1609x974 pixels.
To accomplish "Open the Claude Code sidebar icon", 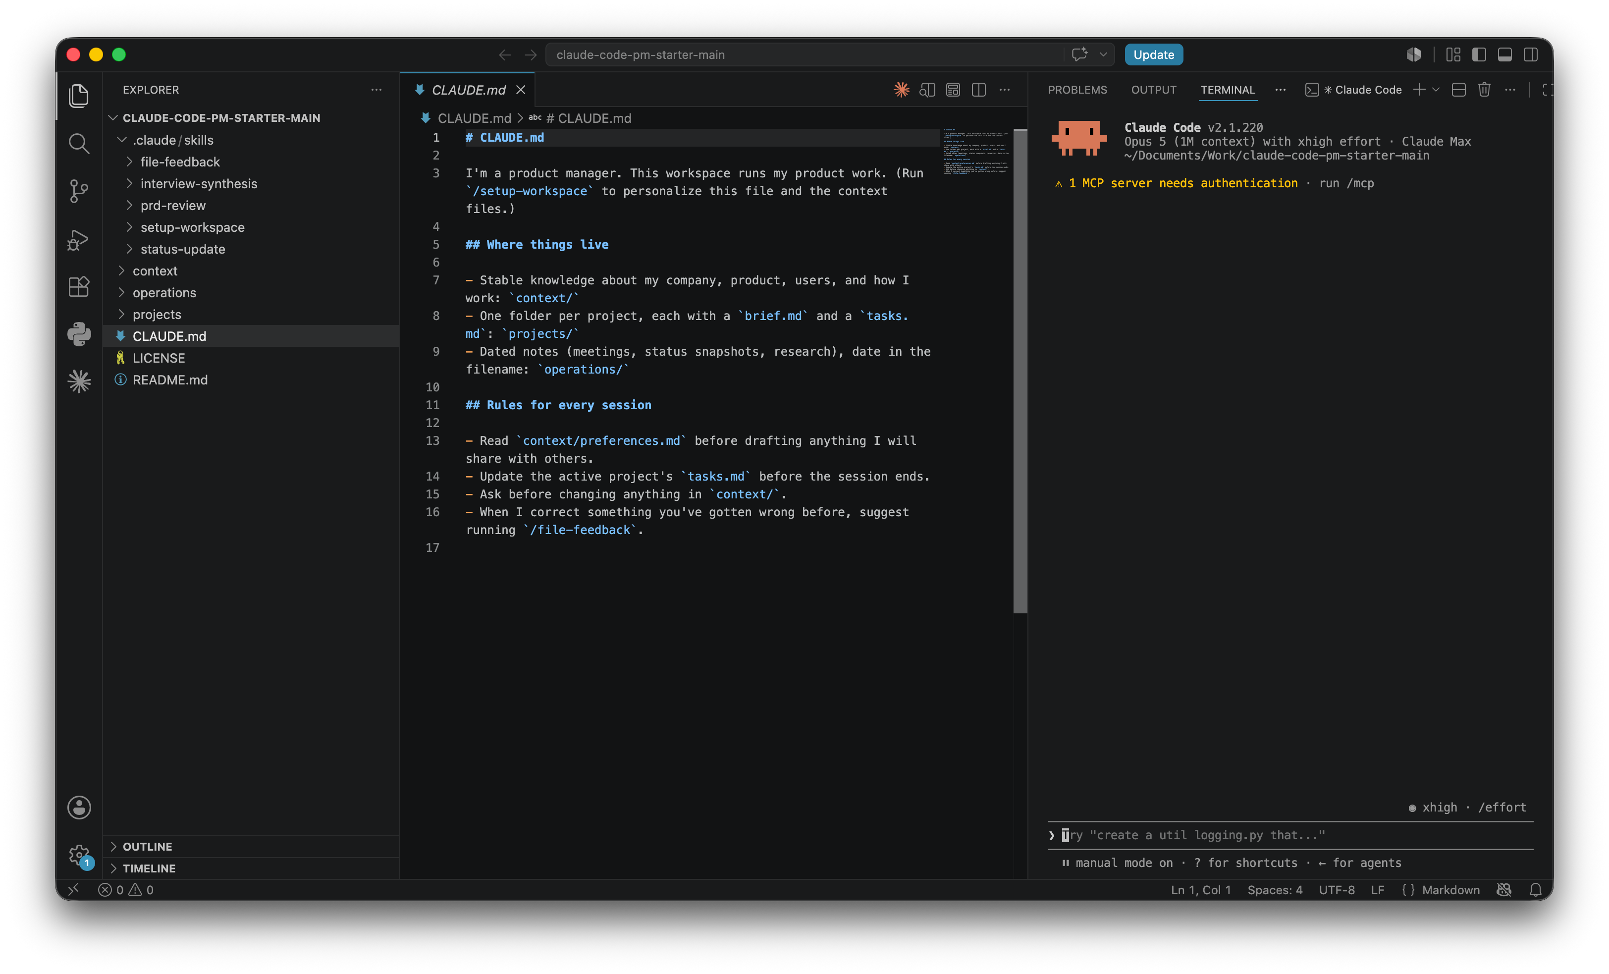I will [79, 381].
